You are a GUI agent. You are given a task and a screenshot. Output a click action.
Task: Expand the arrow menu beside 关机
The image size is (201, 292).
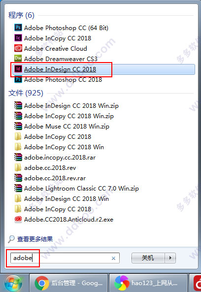pos(170,258)
